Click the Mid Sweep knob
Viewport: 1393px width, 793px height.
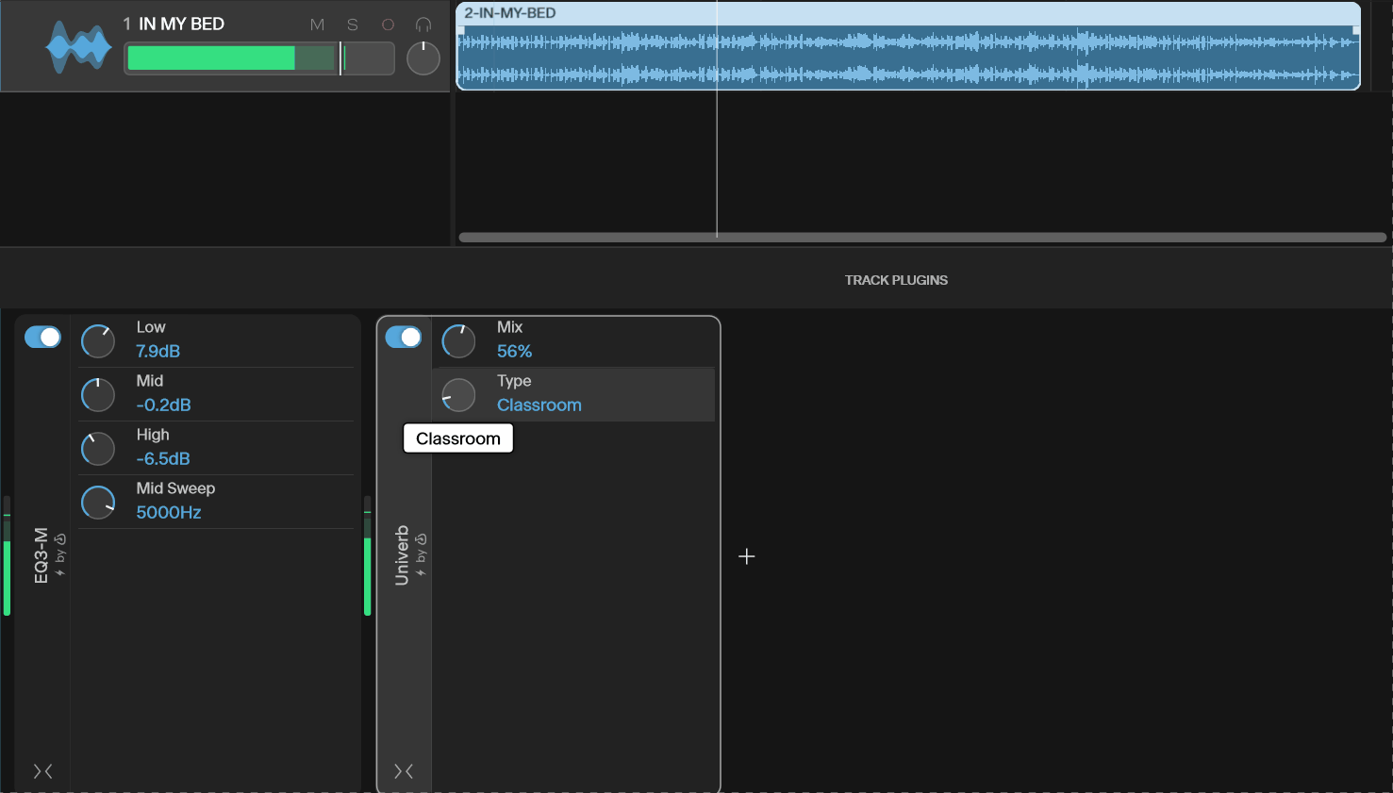[98, 503]
